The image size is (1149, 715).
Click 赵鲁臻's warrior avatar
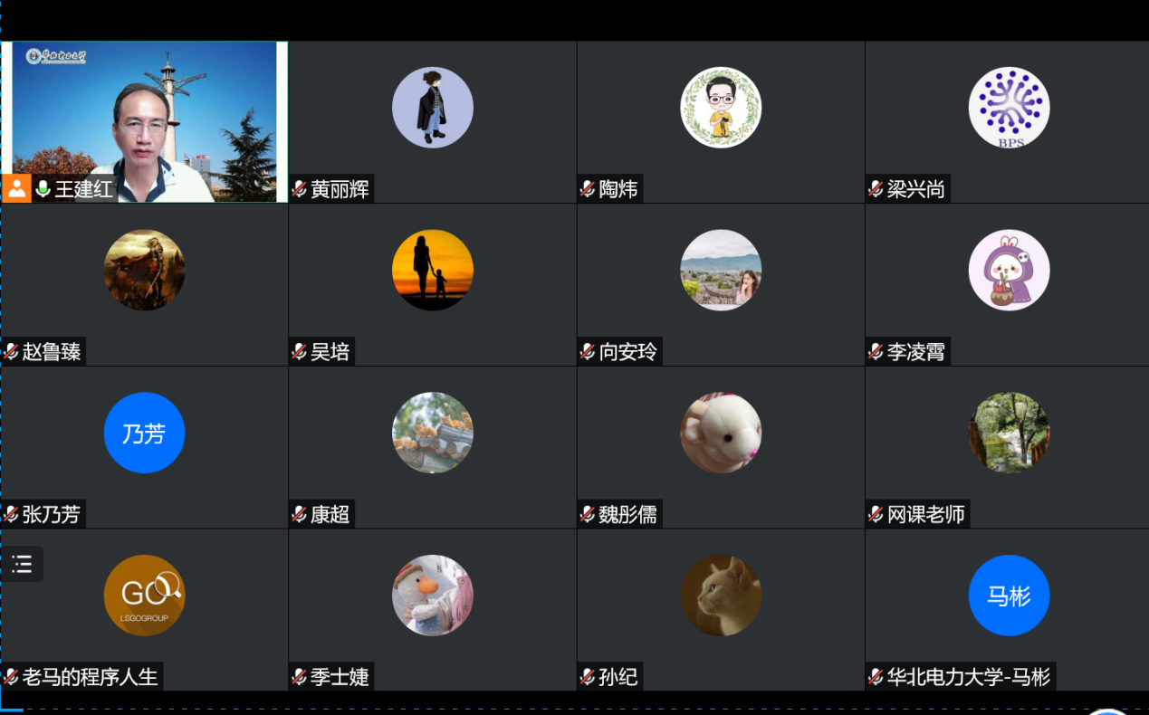[x=145, y=270]
